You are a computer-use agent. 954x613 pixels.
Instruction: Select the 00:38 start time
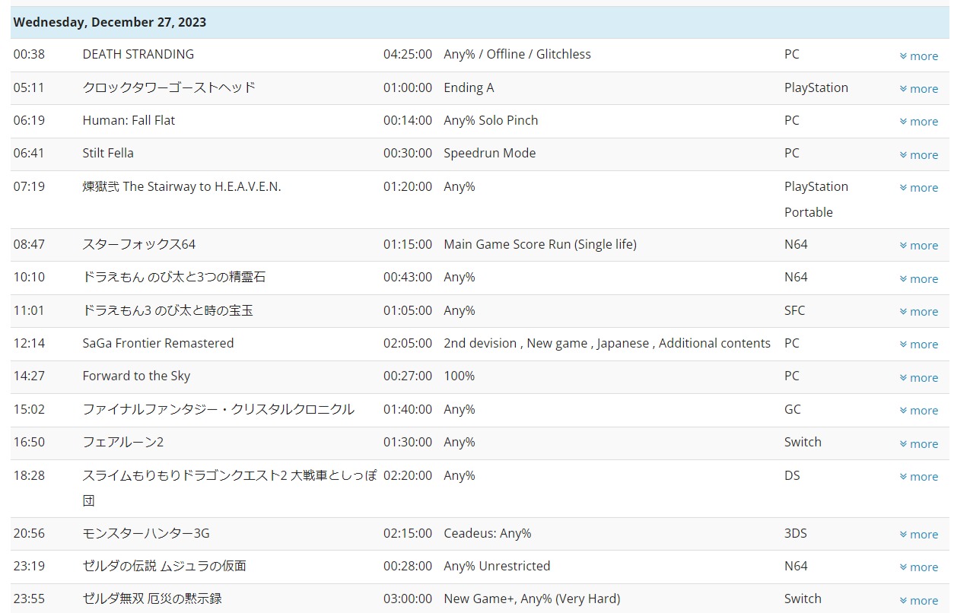tap(29, 54)
